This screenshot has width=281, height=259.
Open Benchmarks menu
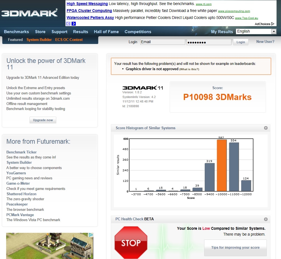point(16,31)
